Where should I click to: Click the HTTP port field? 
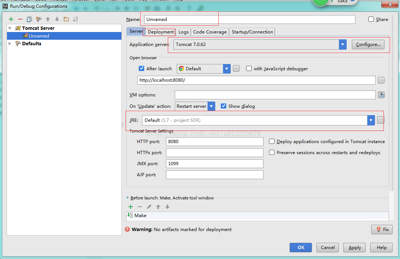[x=215, y=142]
